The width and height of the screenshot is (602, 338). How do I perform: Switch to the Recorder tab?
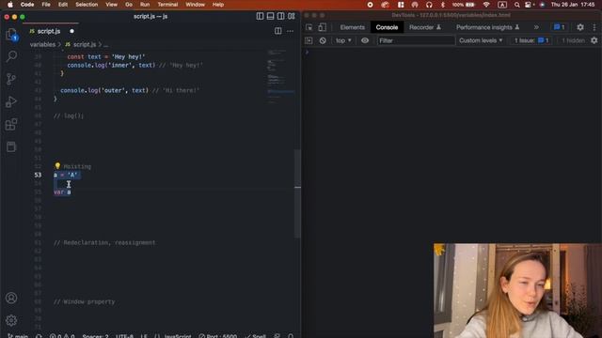tap(425, 27)
